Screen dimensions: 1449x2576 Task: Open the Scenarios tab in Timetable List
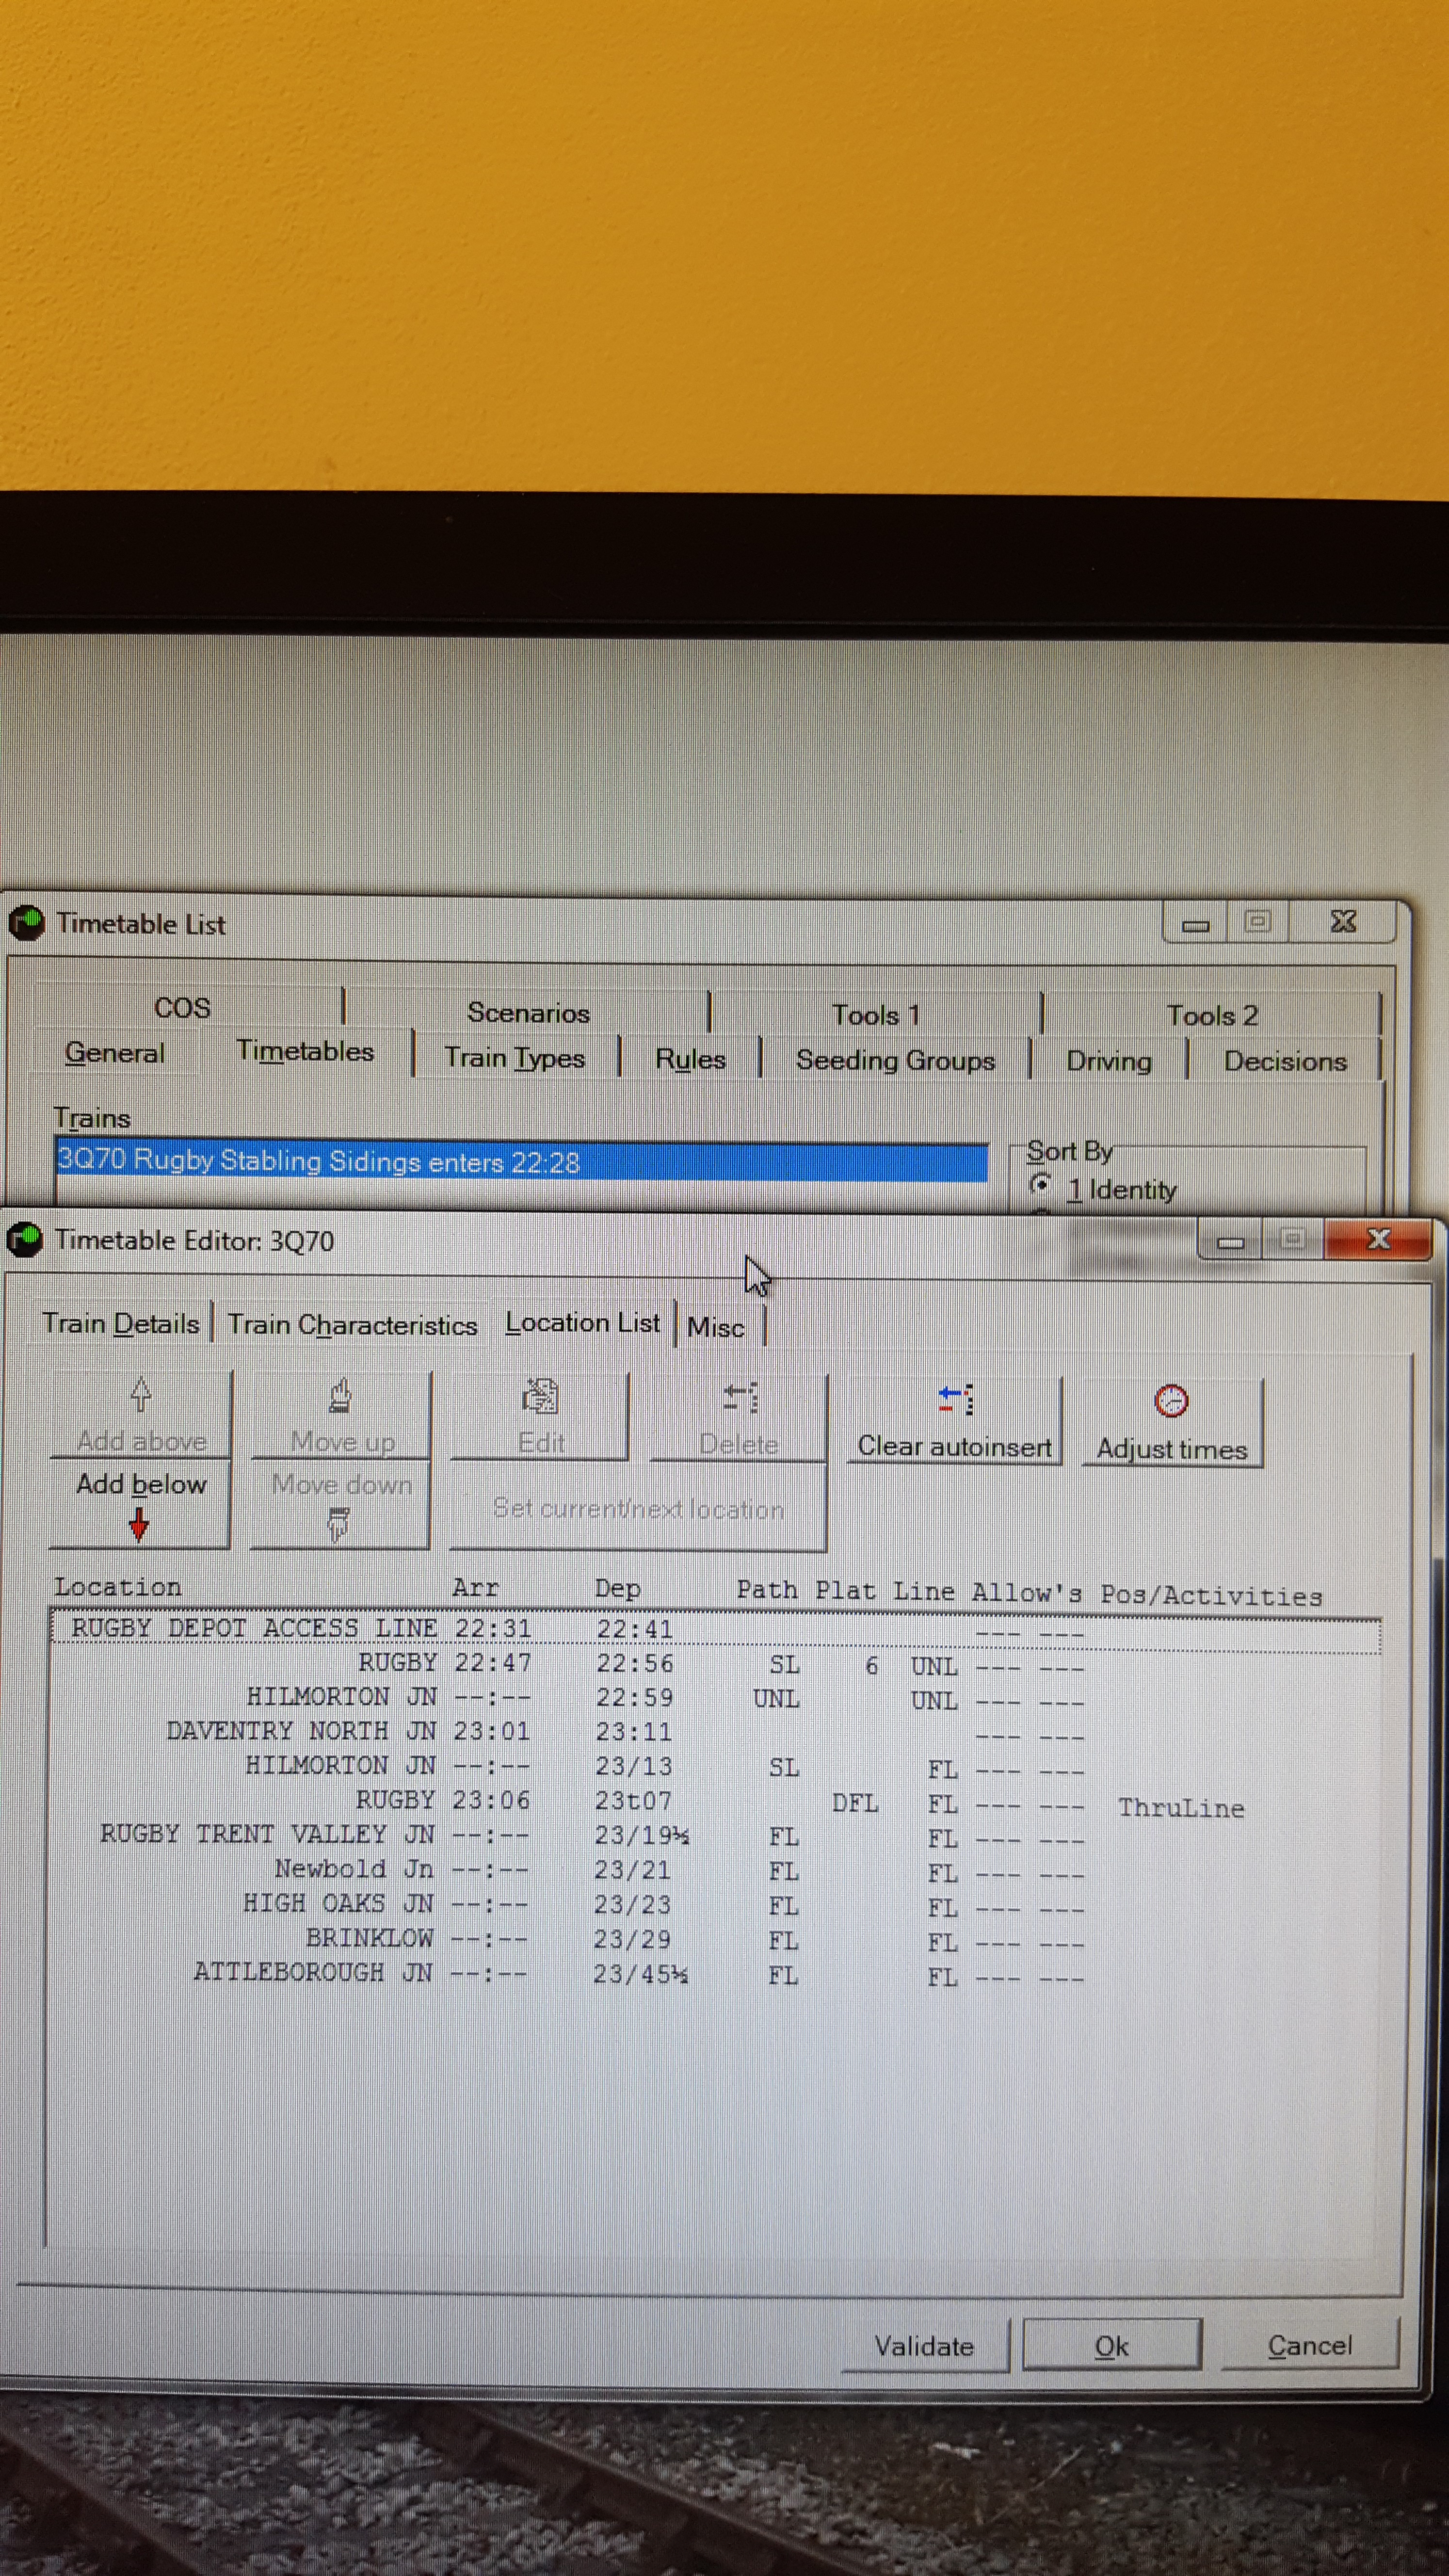(528, 1012)
